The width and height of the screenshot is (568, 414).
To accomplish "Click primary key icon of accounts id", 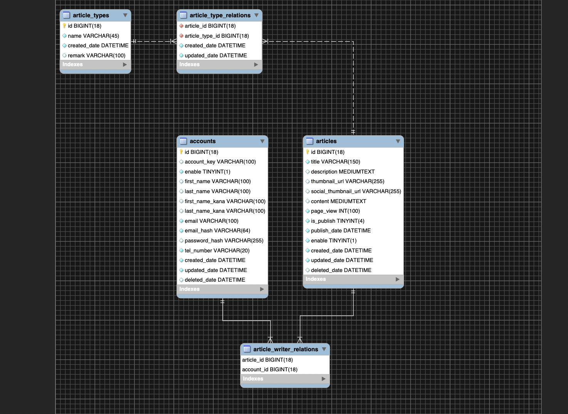I will [x=181, y=152].
